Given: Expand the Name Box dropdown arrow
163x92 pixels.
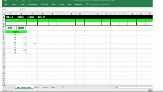Looking at the screenshot, I should [20, 10].
